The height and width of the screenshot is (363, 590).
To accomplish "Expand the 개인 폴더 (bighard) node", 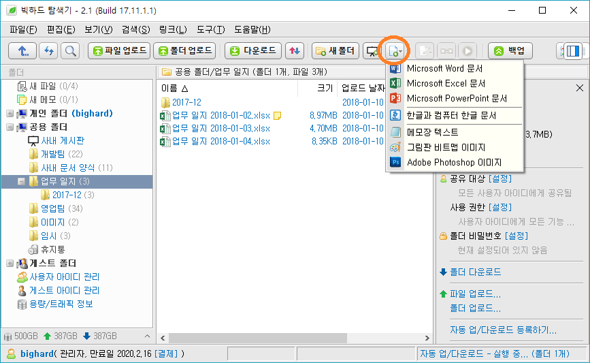I will point(10,113).
